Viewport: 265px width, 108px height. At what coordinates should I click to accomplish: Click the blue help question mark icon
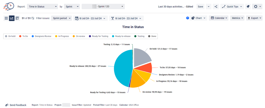click(188, 18)
